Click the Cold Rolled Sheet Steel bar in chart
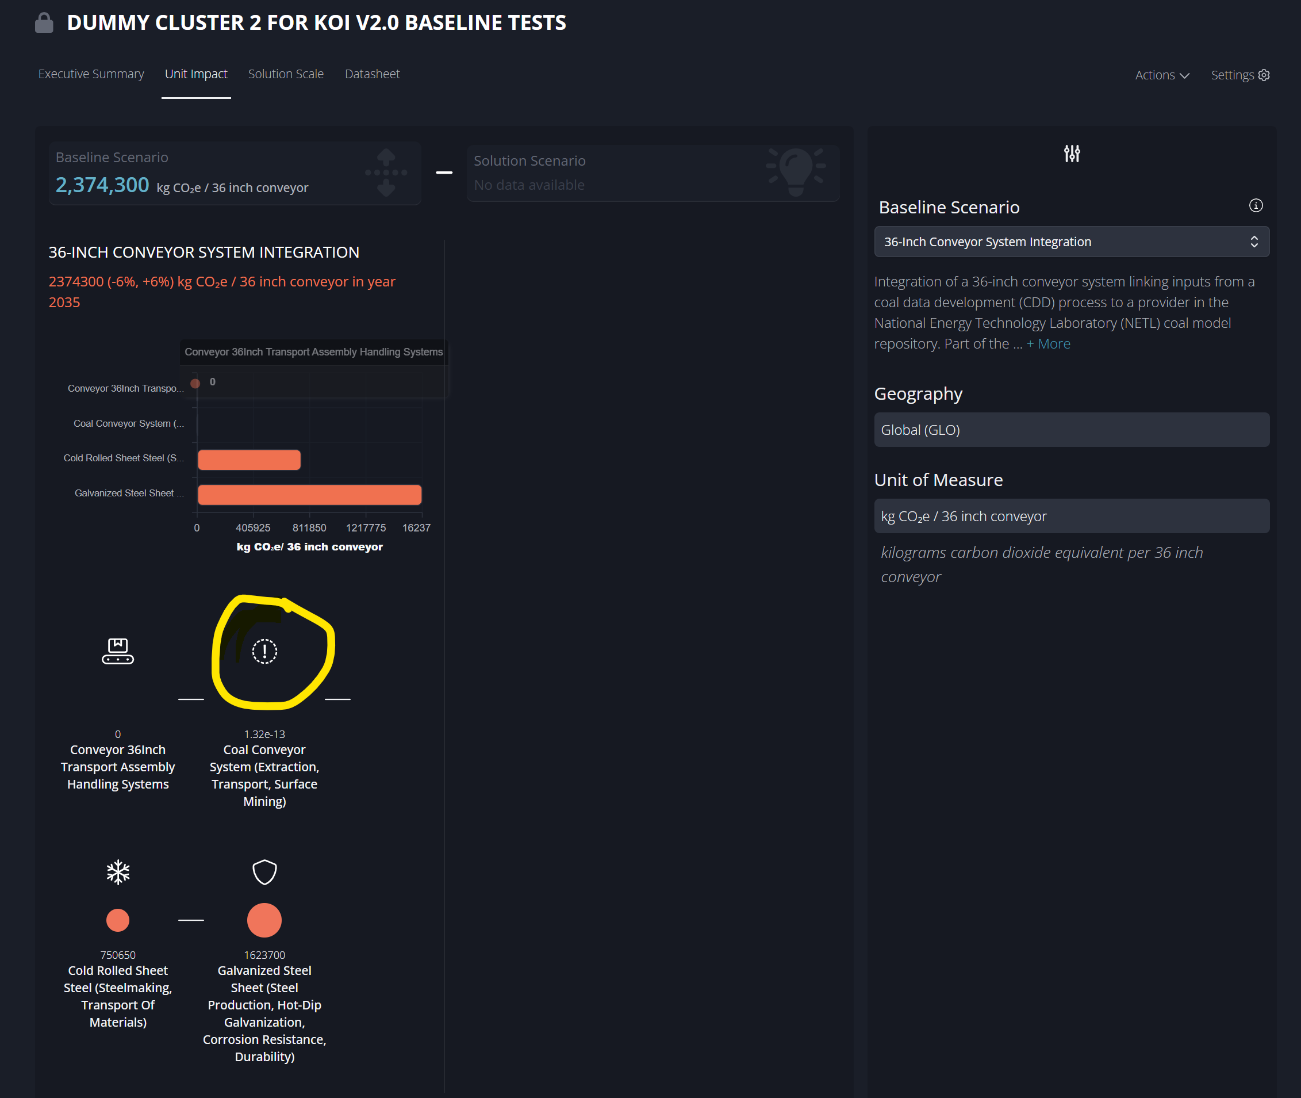This screenshot has width=1301, height=1098. 249,460
